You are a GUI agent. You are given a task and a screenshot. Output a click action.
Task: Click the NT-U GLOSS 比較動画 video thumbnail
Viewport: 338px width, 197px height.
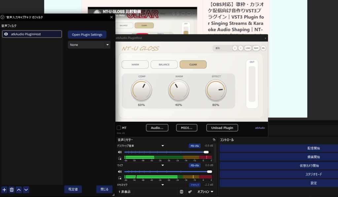[x=142, y=20]
